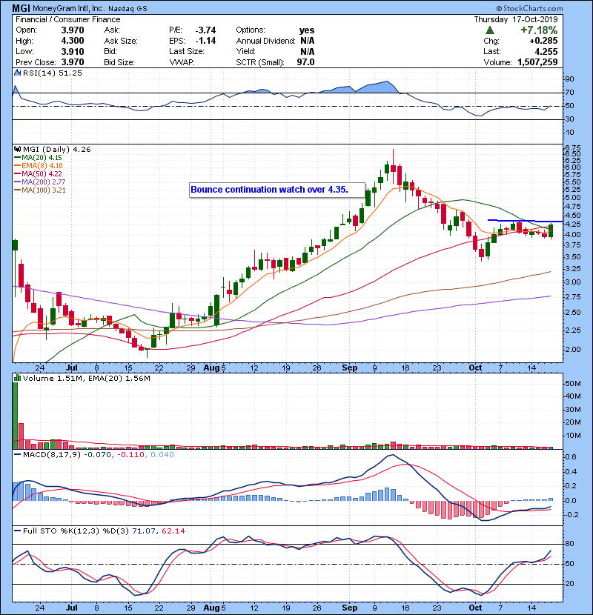Click the Nasdaq GS exchange label
Image resolution: width=593 pixels, height=615 pixels.
click(127, 8)
